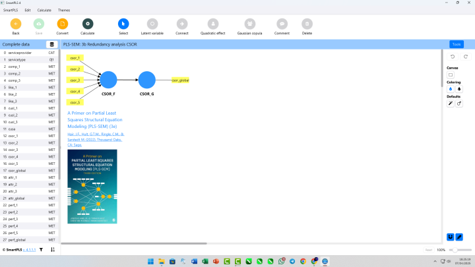This screenshot has height=267, width=475.
Task: Choose the Latent variable tool
Action: (x=152, y=24)
